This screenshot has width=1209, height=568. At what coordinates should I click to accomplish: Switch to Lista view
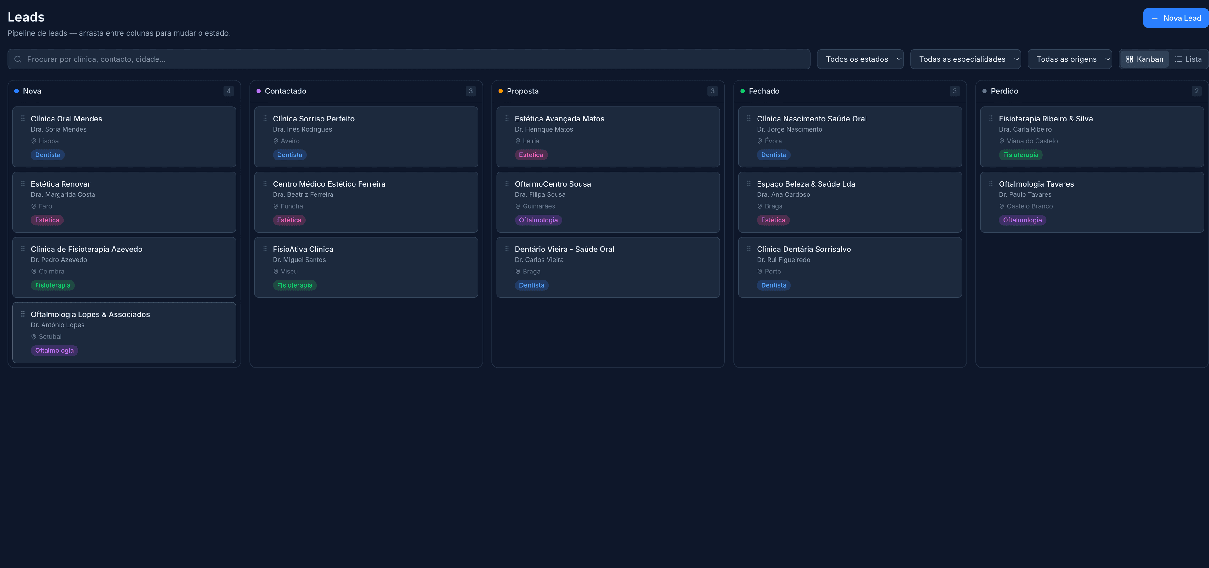1188,59
